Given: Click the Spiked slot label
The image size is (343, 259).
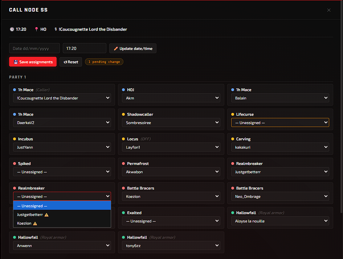Looking at the screenshot, I should (x=24, y=164).
